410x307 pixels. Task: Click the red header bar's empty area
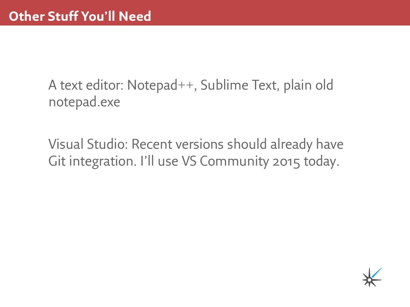280,13
